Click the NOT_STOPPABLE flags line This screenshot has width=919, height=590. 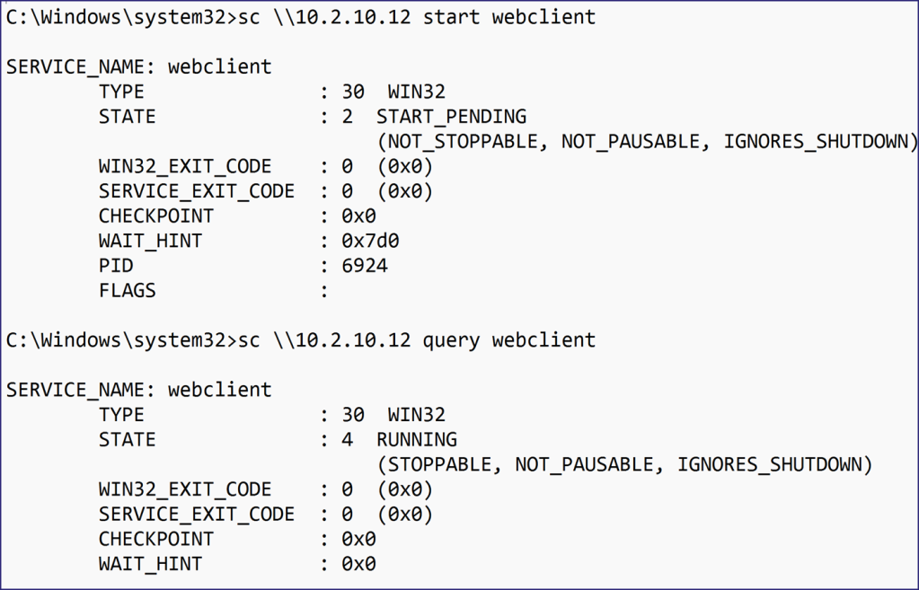(x=647, y=142)
